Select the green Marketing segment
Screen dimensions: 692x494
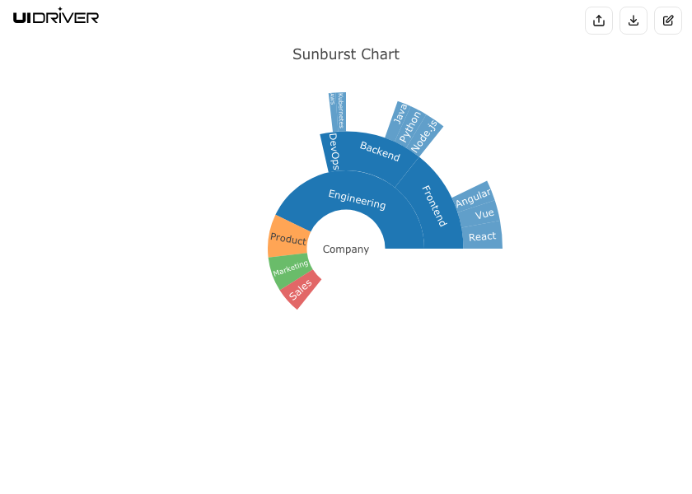(x=290, y=268)
